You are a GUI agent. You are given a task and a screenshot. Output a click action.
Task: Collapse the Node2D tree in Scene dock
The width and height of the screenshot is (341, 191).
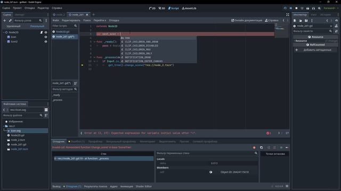(4, 32)
